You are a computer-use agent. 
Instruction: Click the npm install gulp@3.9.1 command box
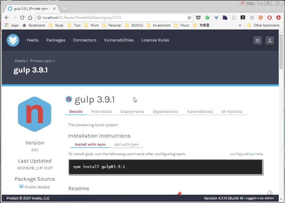click(166, 167)
